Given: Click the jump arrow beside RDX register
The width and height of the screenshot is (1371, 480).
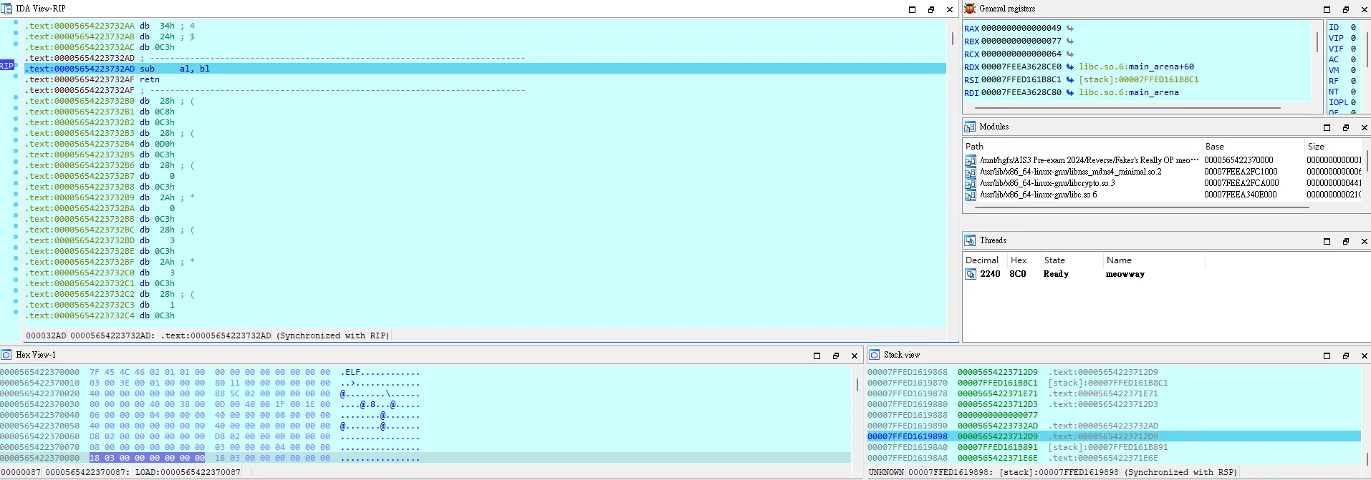Looking at the screenshot, I should point(1069,67).
